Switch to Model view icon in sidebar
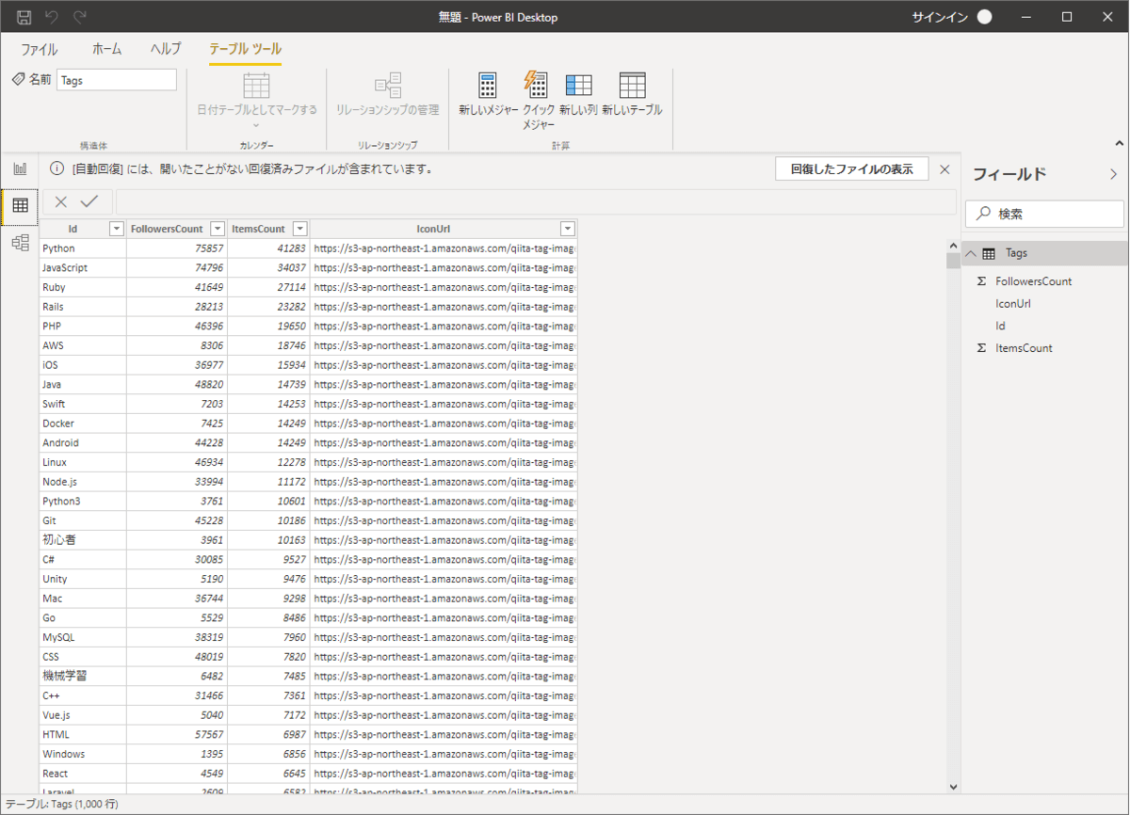The height and width of the screenshot is (815, 1130). [20, 242]
